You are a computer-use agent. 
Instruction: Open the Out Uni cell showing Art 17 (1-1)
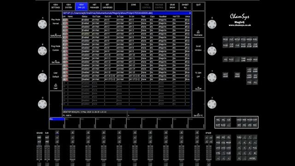point(110,79)
